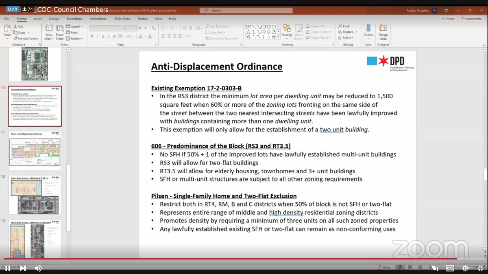The image size is (488, 274).
Task: Mute the video player volume
Action: pos(38,268)
